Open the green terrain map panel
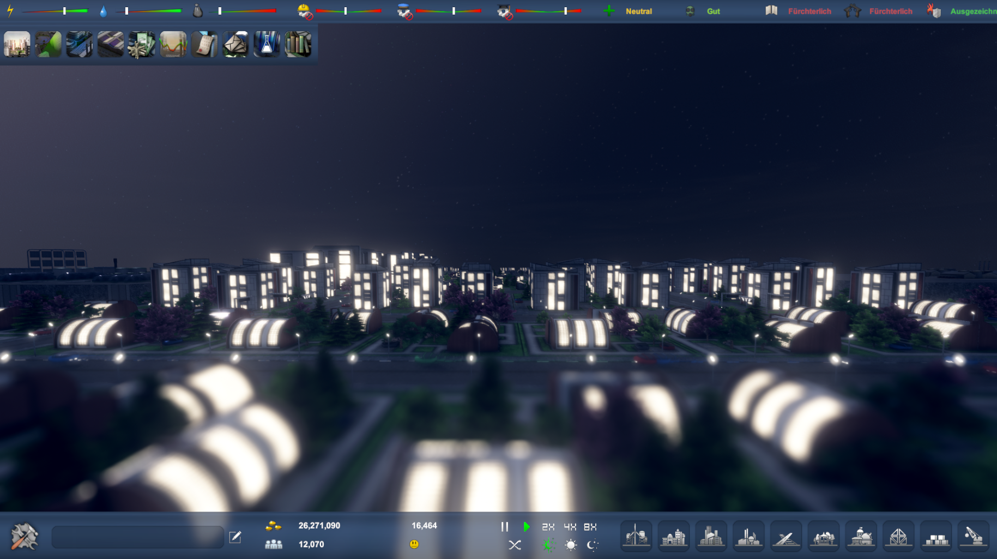Image resolution: width=997 pixels, height=559 pixels. (48, 44)
